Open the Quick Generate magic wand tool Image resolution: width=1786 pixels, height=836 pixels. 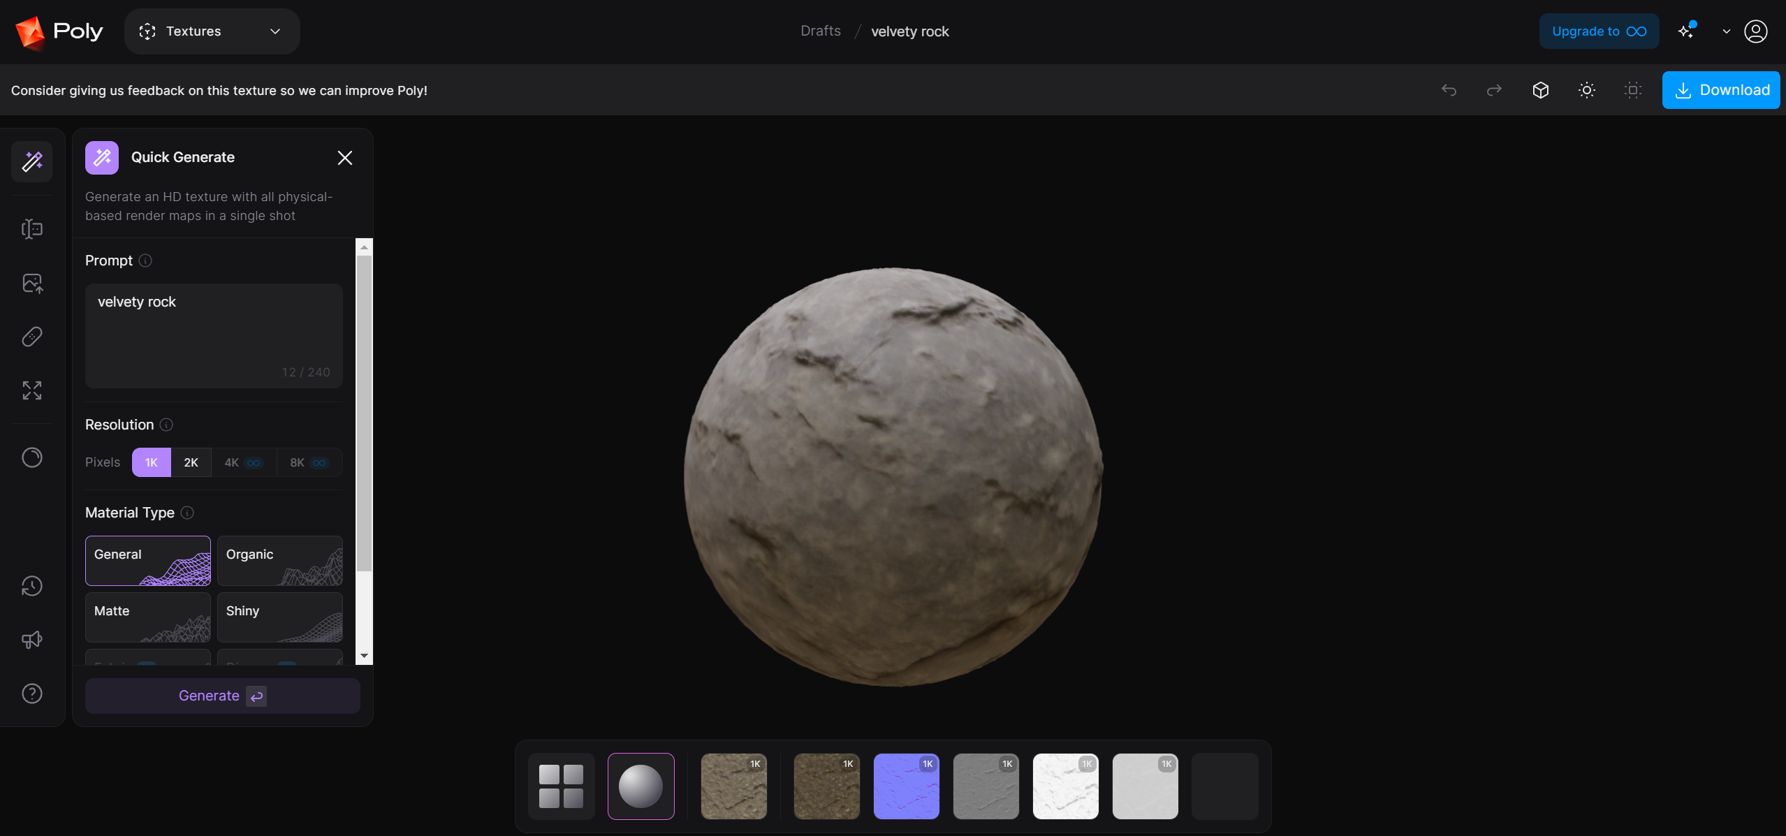click(32, 161)
